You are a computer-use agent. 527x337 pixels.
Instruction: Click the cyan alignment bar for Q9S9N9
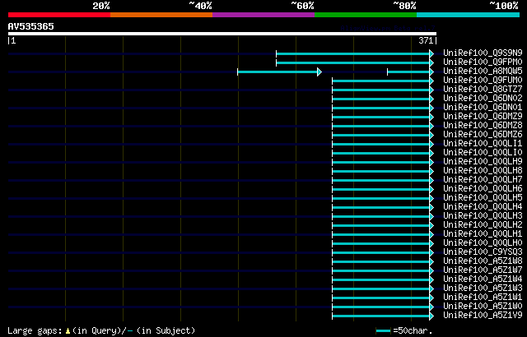pos(355,53)
